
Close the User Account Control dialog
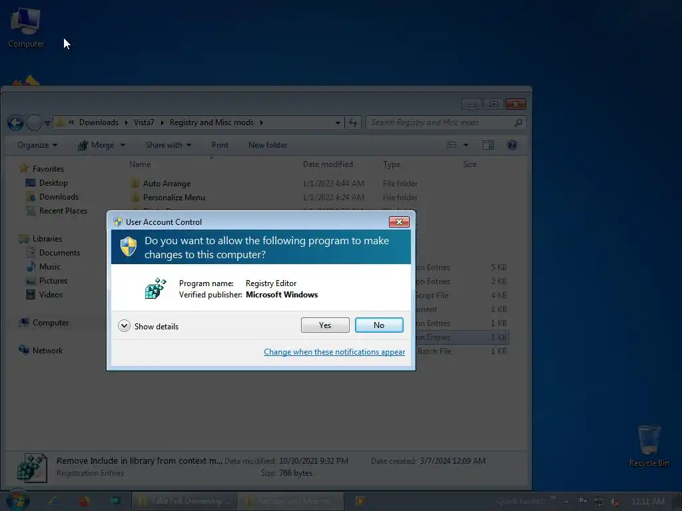(399, 222)
